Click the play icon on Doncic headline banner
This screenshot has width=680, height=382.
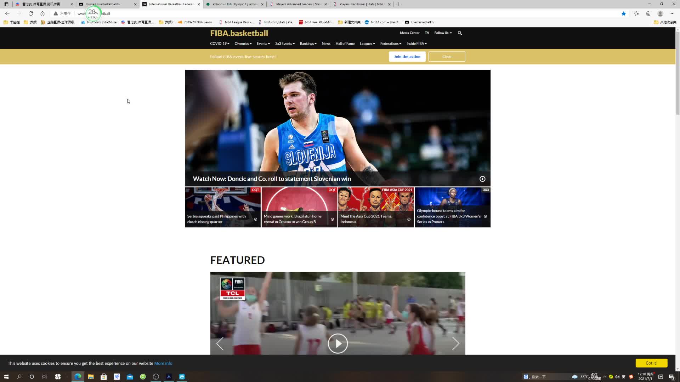482,179
